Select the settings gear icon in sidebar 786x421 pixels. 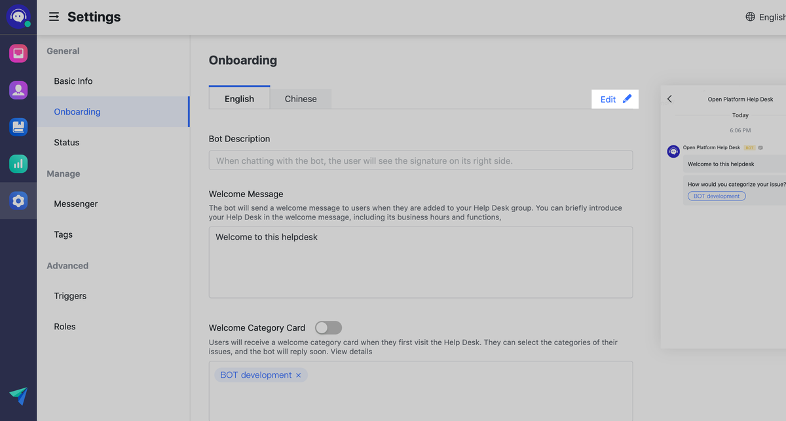pyautogui.click(x=18, y=201)
